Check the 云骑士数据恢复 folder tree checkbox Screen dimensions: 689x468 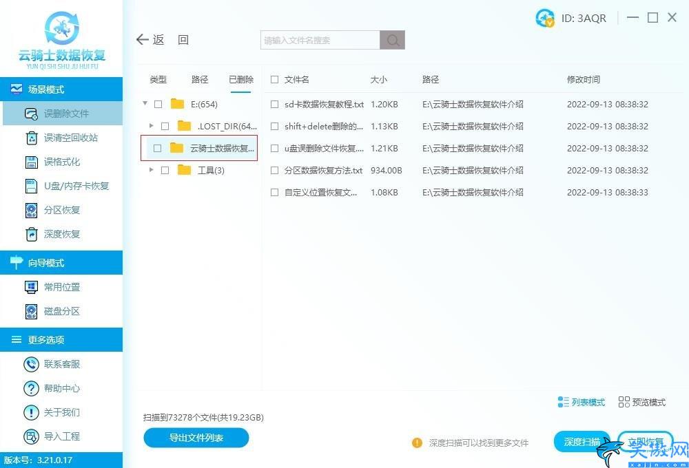click(158, 149)
